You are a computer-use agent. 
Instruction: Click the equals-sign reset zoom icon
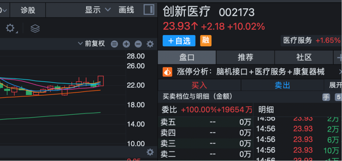(115, 44)
